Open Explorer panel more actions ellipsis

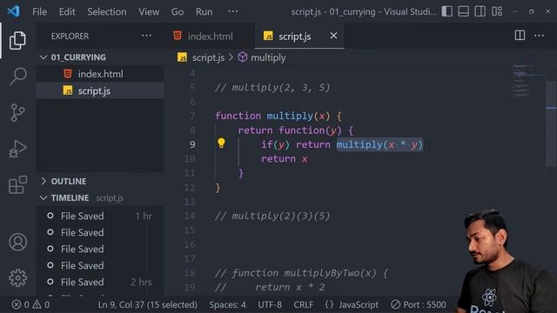[146, 36]
